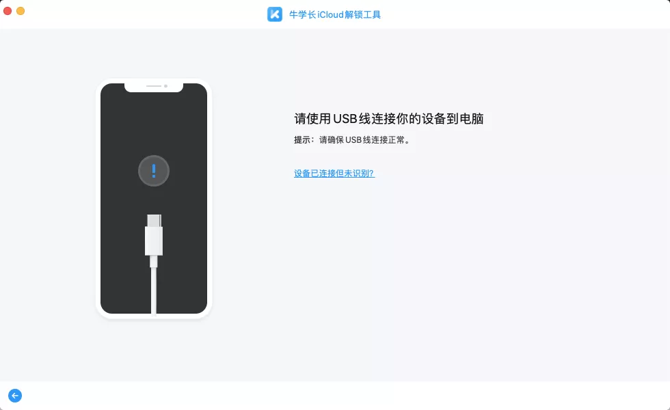Click the blue K app logo
670x410 pixels.
[x=275, y=14]
